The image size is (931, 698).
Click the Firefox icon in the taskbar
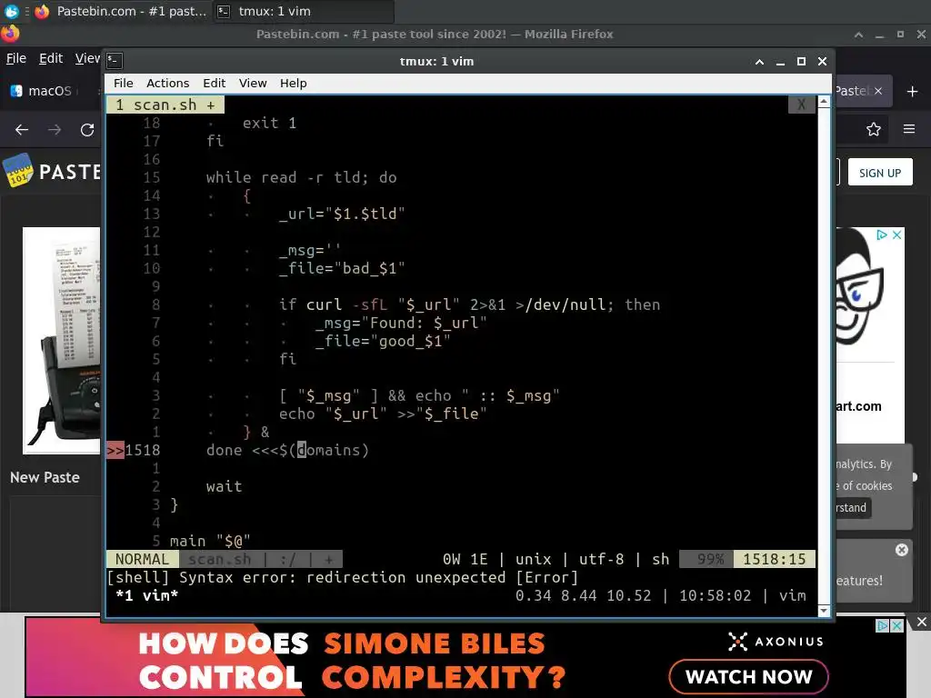[x=42, y=11]
